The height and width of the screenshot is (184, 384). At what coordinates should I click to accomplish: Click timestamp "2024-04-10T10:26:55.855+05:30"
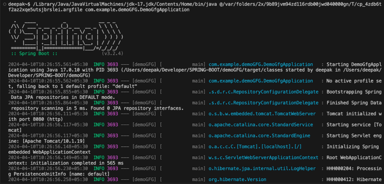tap(48, 92)
